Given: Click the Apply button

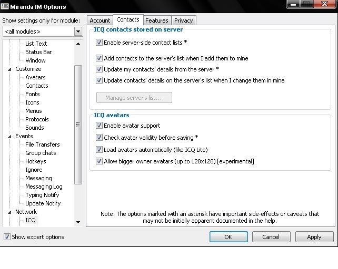Looking at the screenshot, I should 314,237.
